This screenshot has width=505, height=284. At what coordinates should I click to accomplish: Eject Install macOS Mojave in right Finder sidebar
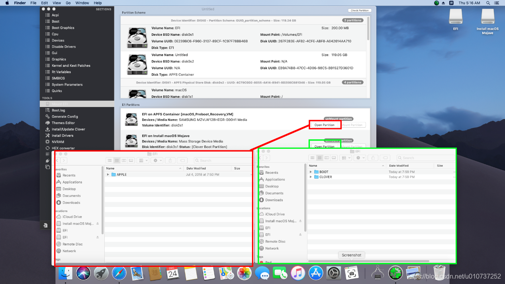[x=301, y=221]
